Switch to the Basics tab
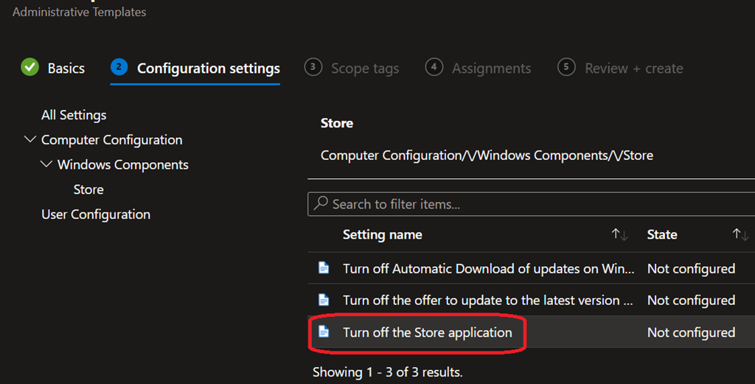This screenshot has width=755, height=384. (66, 69)
